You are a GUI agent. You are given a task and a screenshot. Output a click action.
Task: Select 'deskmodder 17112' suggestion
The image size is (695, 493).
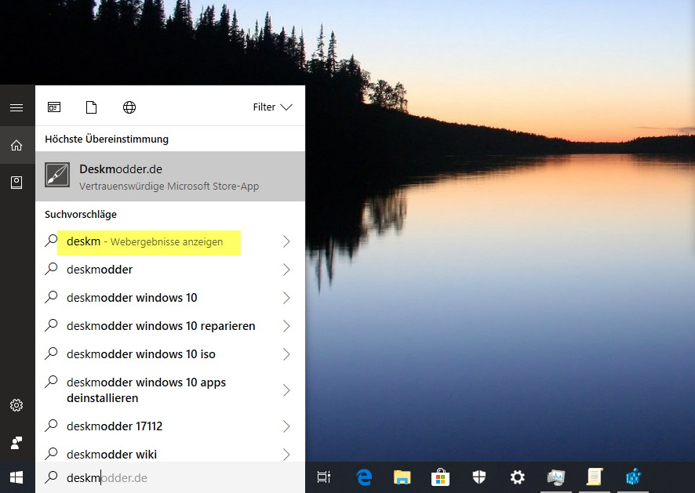coord(170,426)
